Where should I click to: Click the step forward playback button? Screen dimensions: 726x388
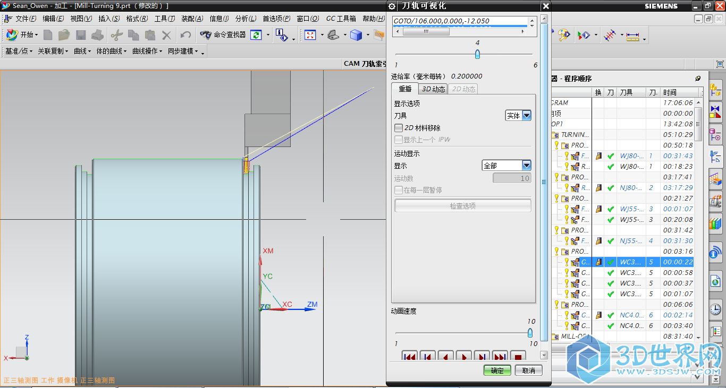tap(482, 356)
